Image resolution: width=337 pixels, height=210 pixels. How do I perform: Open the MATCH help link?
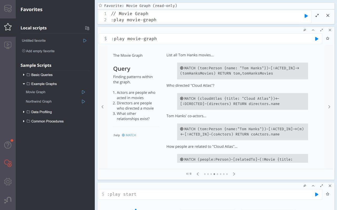coord(129,135)
